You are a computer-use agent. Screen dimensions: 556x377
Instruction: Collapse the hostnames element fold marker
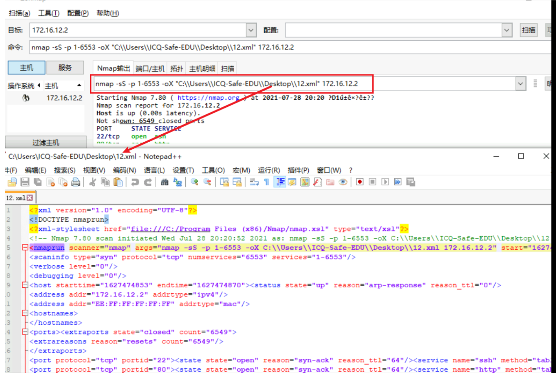click(25, 313)
